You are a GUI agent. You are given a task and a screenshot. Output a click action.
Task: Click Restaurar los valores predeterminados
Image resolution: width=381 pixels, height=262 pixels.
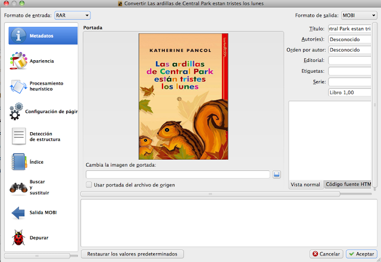click(132, 254)
